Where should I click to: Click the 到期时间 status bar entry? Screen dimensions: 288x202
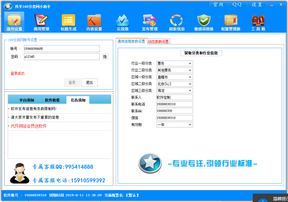(75, 195)
